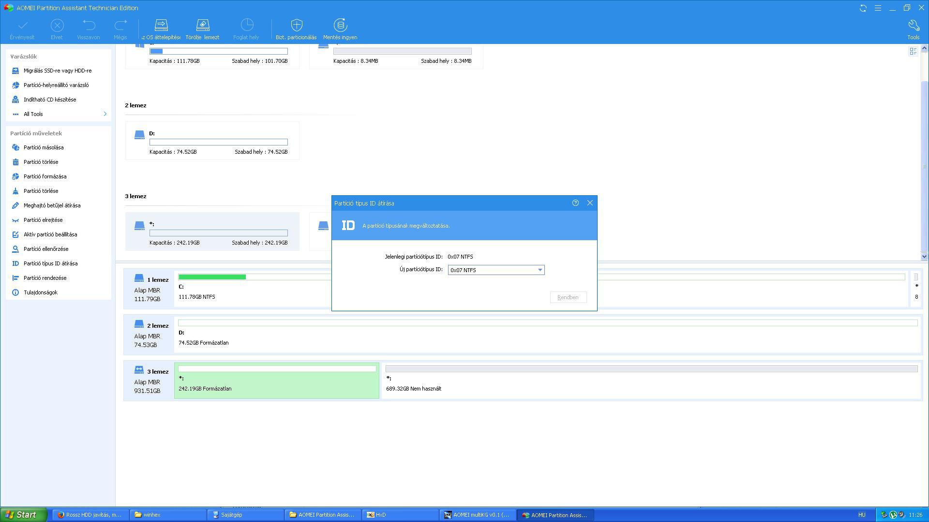Choose Meghajtó betűjel átírása option
929x522 pixels.
(x=52, y=205)
